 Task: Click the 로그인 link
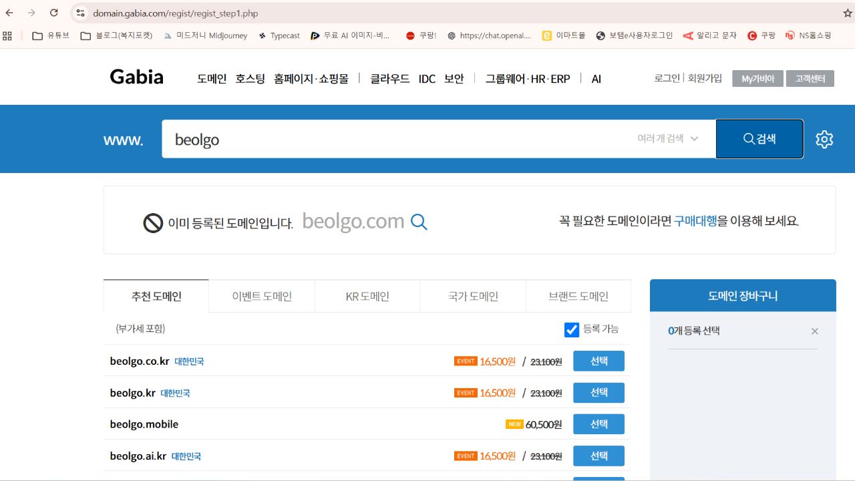[x=667, y=78]
